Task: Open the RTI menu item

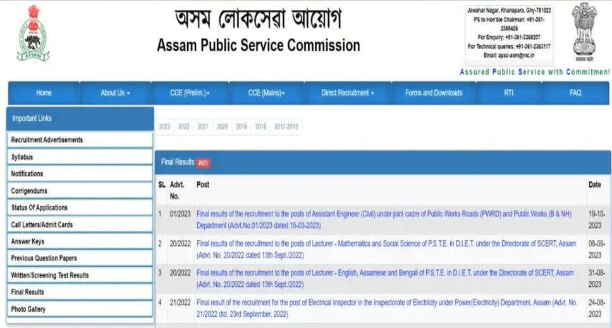Action: [x=508, y=93]
